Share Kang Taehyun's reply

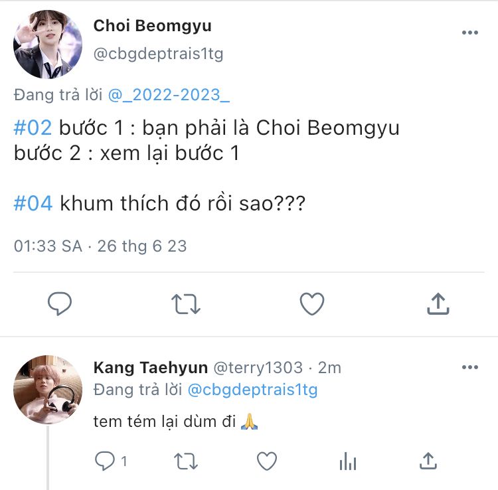[x=428, y=461]
